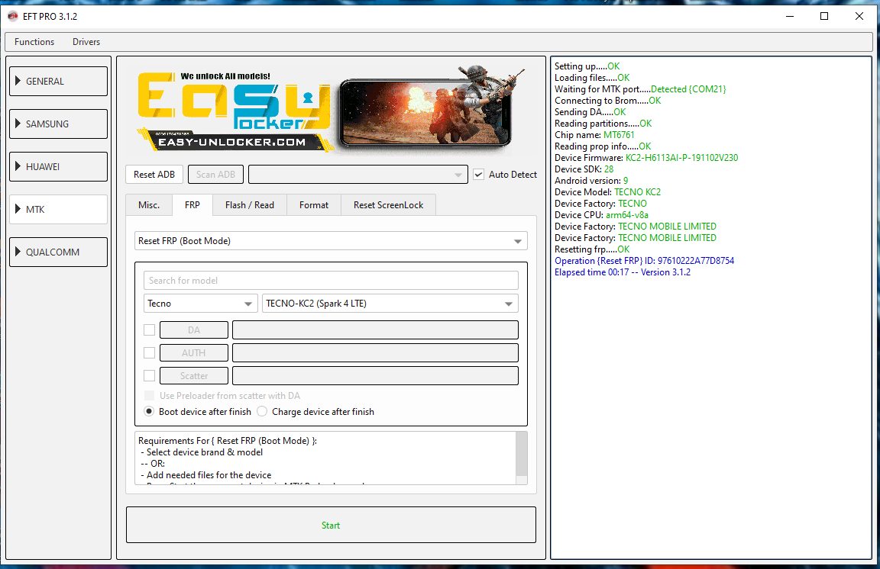The width and height of the screenshot is (880, 569).
Task: Open the TECNO-KC2 (Spark 4 LTE) model dropdown
Action: (390, 304)
